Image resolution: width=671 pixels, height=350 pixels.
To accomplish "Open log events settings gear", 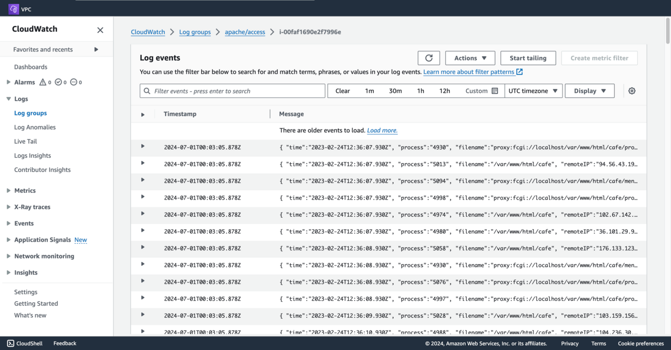I will (632, 91).
